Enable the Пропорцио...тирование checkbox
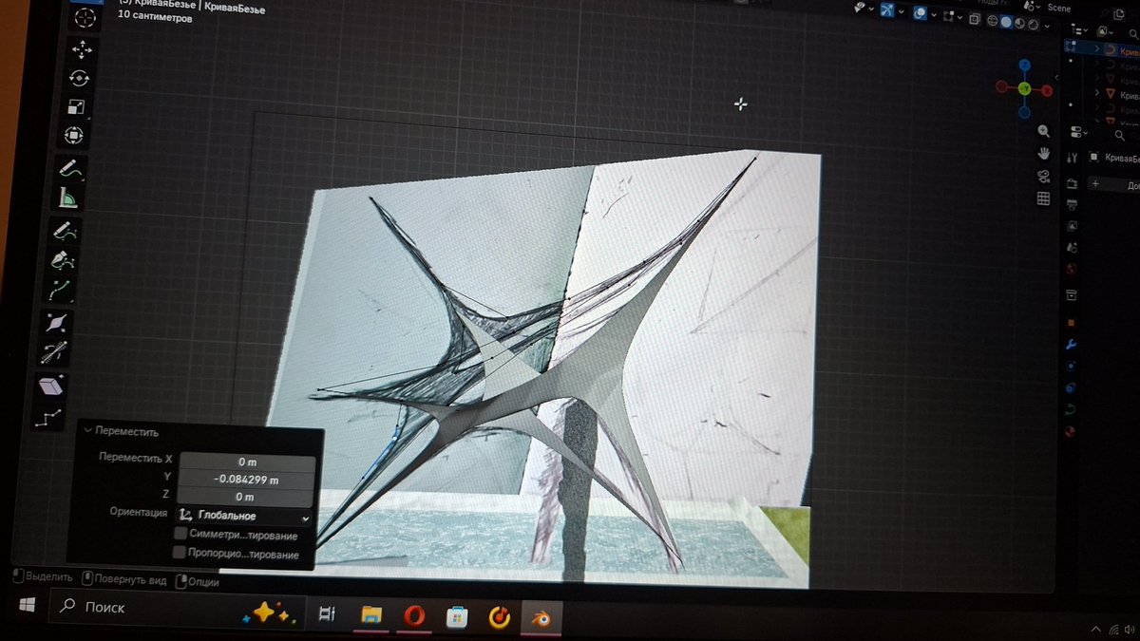 coord(180,553)
